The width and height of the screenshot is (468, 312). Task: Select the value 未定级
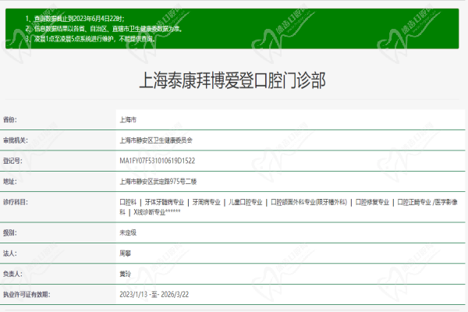point(128,232)
